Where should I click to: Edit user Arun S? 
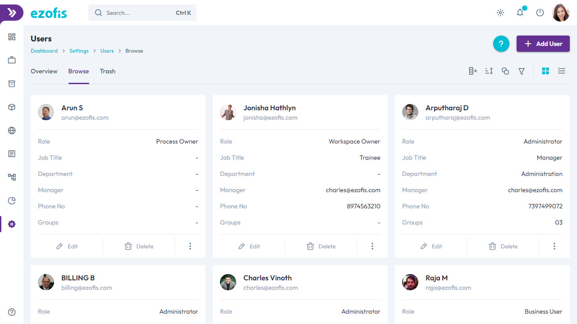67,246
